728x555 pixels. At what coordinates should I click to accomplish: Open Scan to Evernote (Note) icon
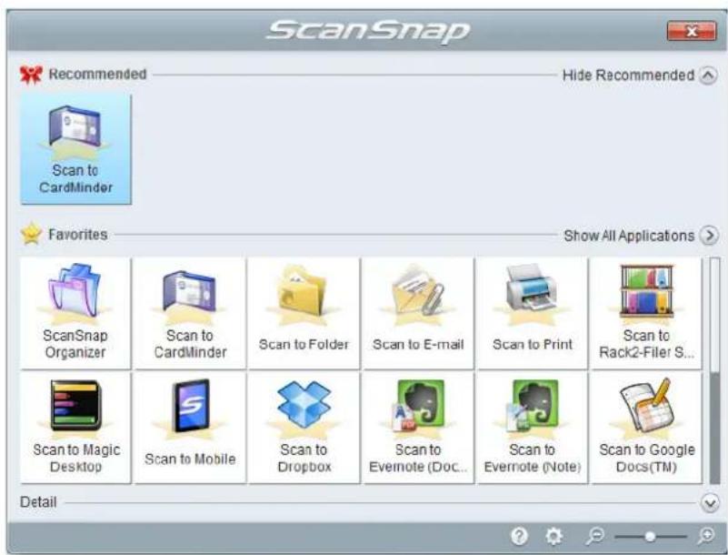click(532, 428)
